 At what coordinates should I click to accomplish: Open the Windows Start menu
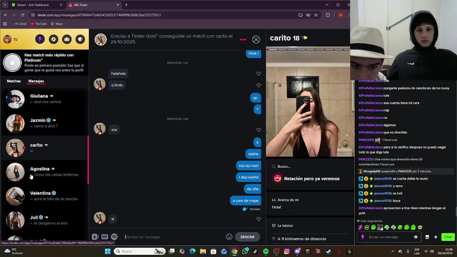[107, 251]
